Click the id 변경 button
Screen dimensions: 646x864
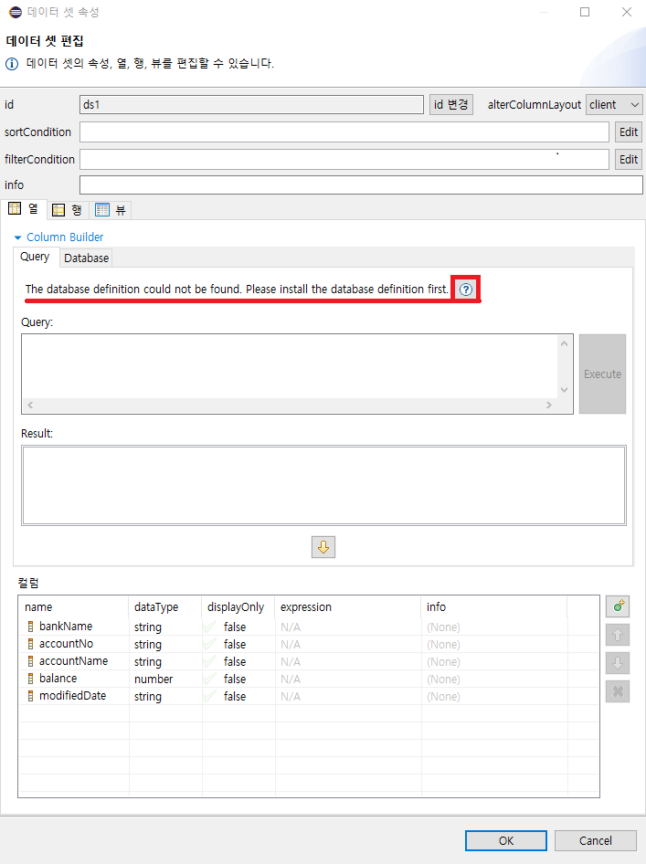point(451,105)
